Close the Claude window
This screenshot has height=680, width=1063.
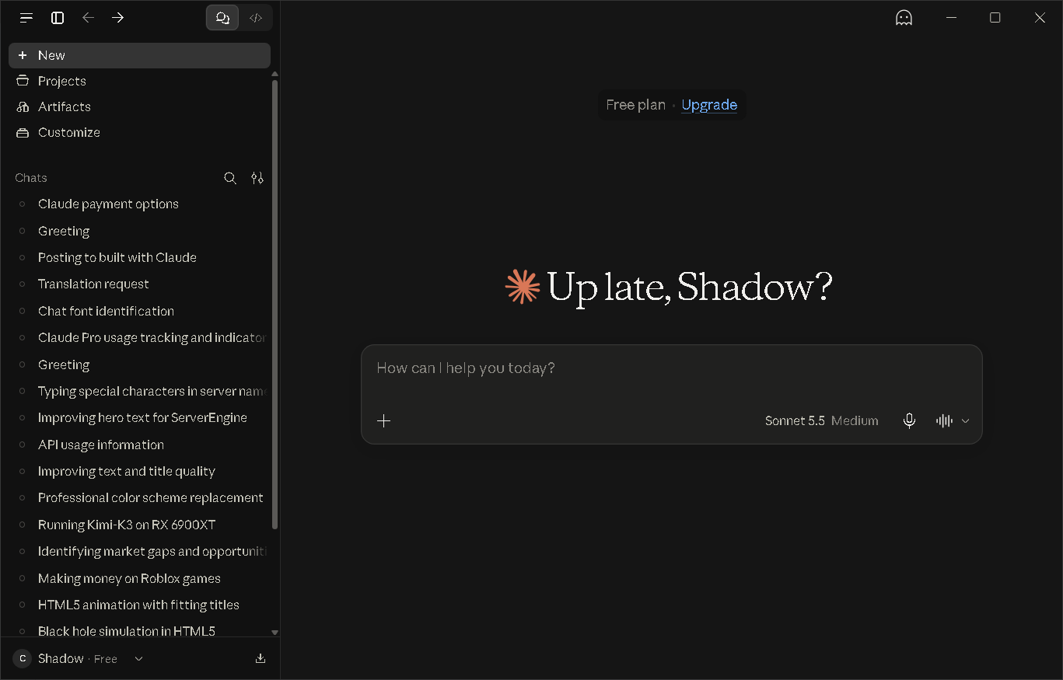pos(1040,18)
